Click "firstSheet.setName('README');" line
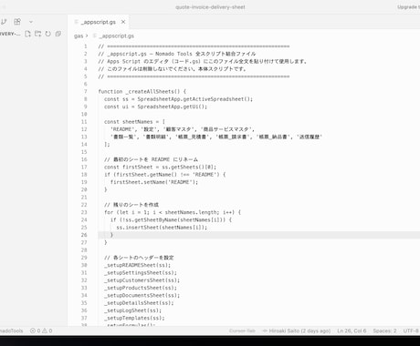Image resolution: width=420 pixels, height=346 pixels. click(x=154, y=182)
